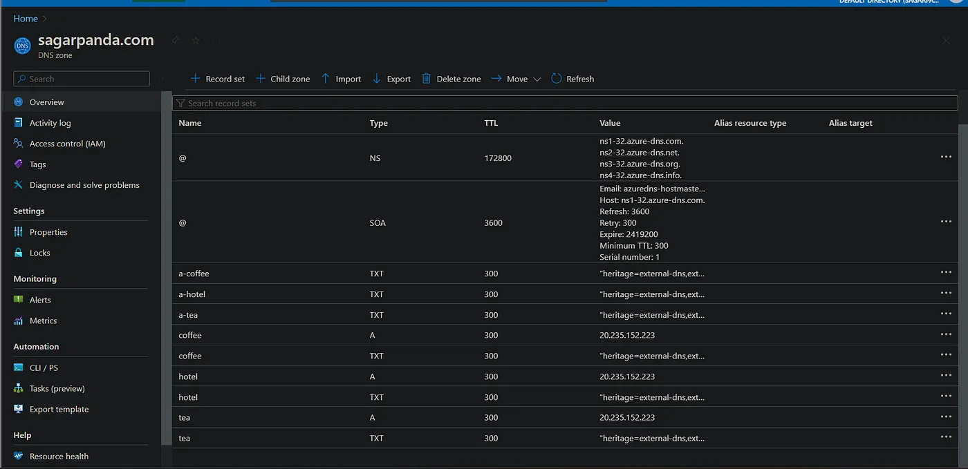
Task: Click the Properties bars icon
Action: (x=19, y=232)
